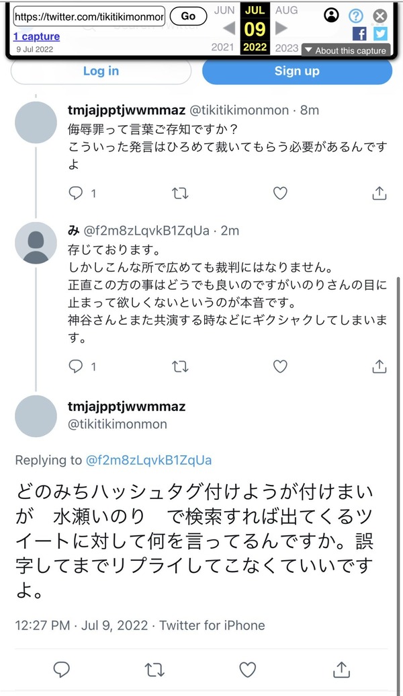Go to next capture arrow toward AUG
This screenshot has width=403, height=696.
[281, 28]
